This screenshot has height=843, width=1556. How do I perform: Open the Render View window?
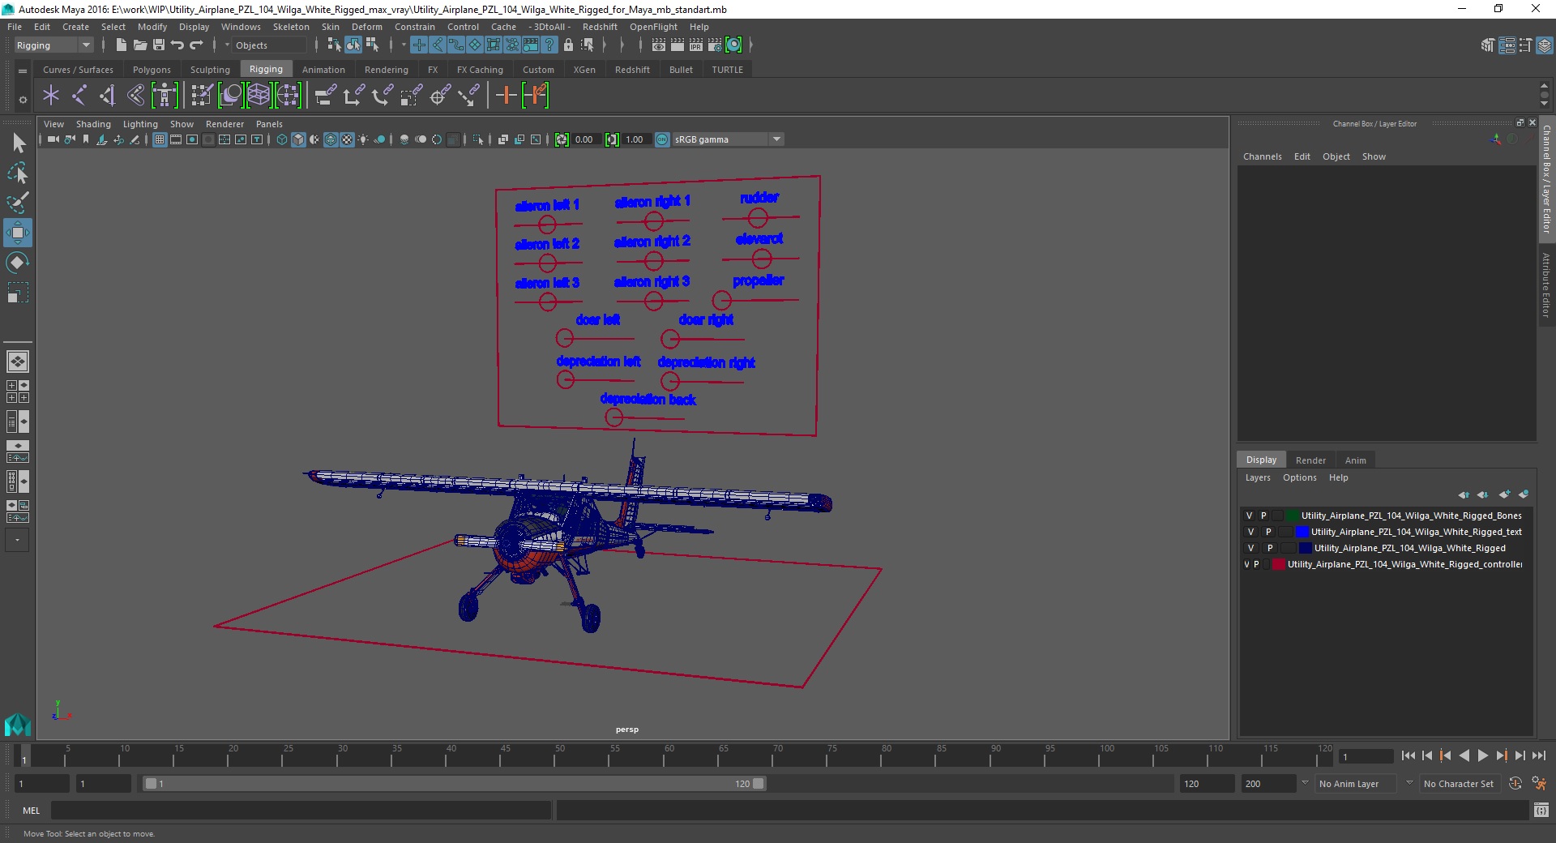point(659,45)
